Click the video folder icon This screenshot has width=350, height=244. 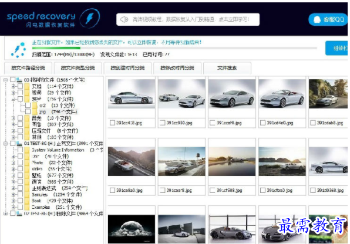27,169
